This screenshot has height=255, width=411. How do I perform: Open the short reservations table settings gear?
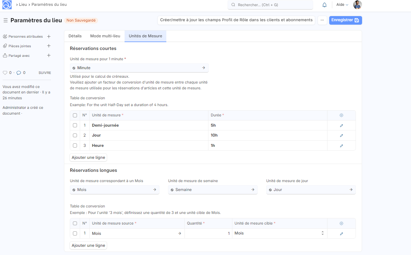(341, 115)
